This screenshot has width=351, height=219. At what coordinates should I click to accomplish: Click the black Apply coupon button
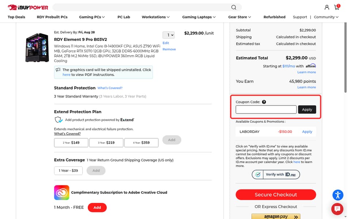(307, 109)
